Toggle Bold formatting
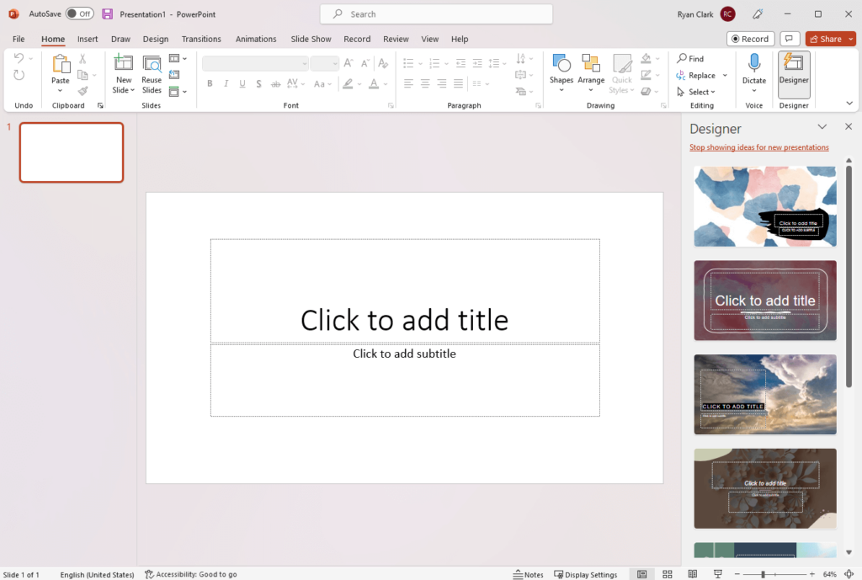This screenshot has width=862, height=580. pos(210,83)
